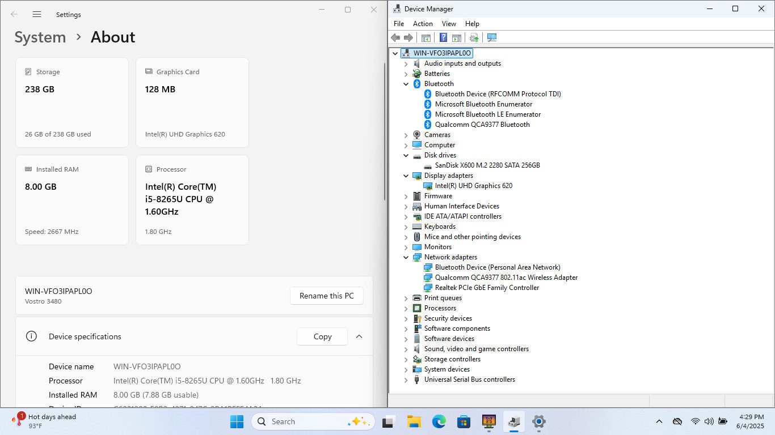The height and width of the screenshot is (435, 775).
Task: Open the Graphics Card 128 MB card
Action: click(192, 103)
